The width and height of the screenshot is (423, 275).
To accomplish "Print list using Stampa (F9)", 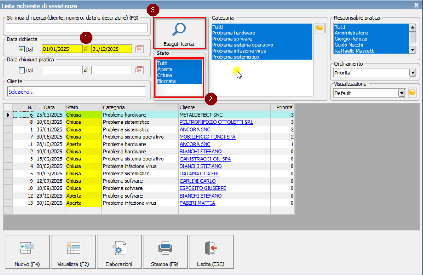I will pos(165,252).
